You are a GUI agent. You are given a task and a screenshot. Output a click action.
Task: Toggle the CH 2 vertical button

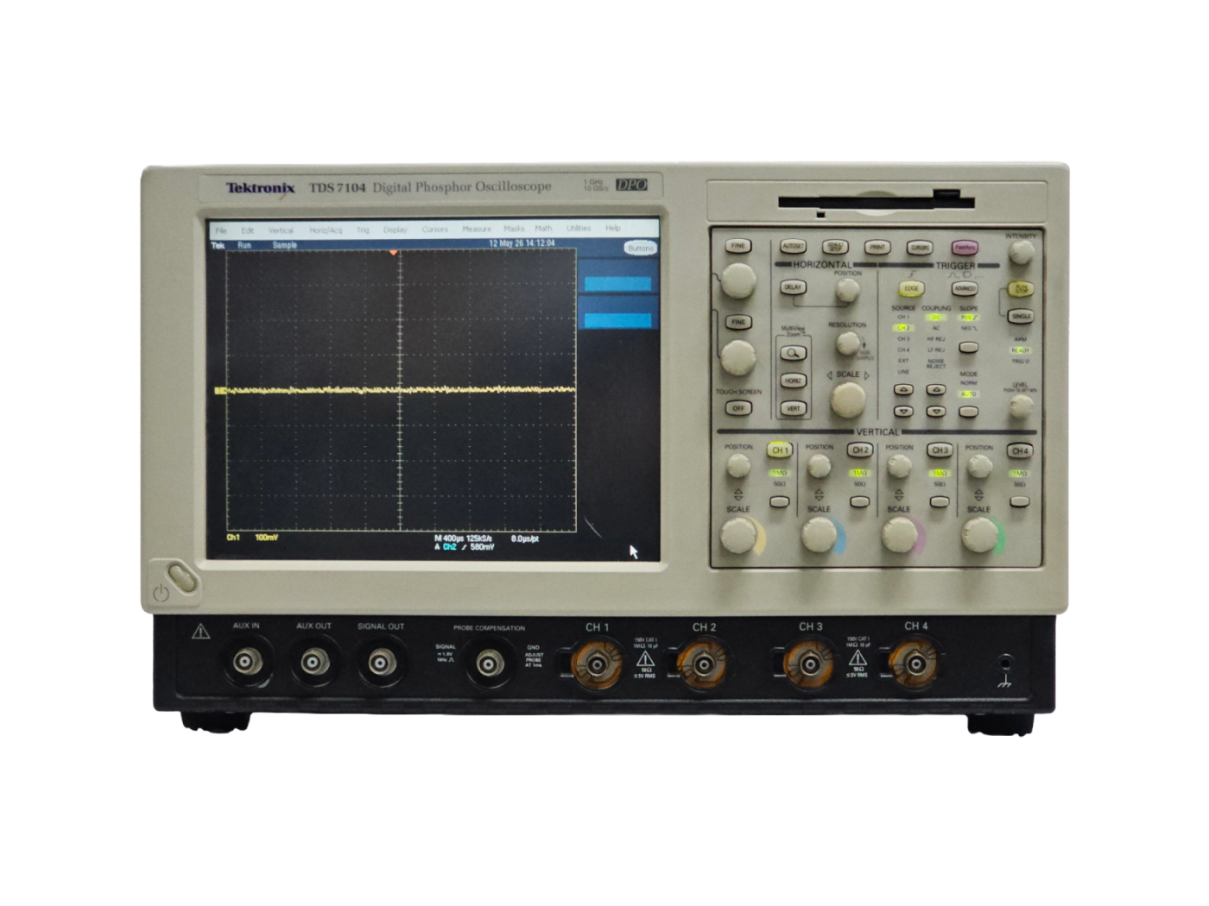point(860,450)
